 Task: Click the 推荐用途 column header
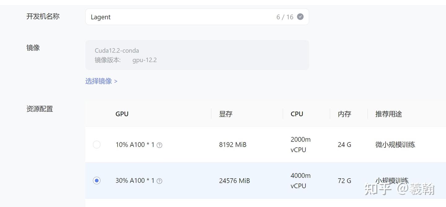coord(389,114)
